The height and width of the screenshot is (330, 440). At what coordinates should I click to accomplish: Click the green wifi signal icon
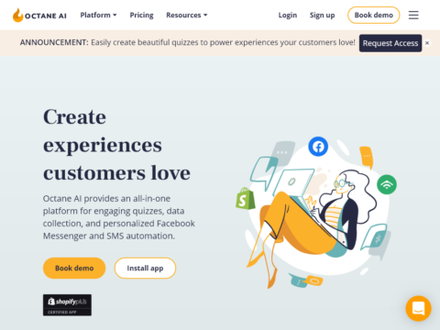pyautogui.click(x=387, y=184)
